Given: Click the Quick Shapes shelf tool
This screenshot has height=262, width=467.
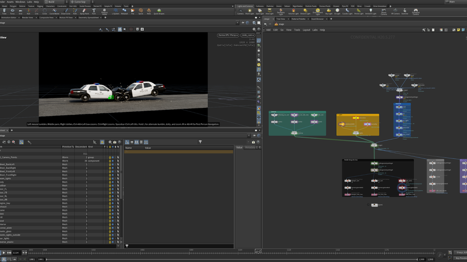Looking at the screenshot, I should coord(159,11).
